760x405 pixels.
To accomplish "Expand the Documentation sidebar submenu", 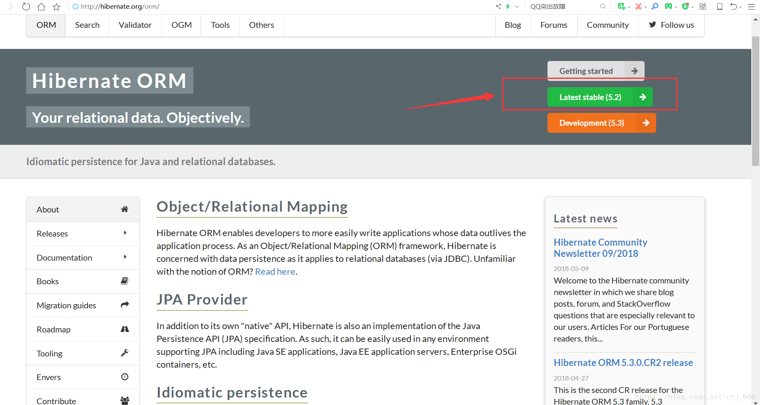I will (83, 258).
